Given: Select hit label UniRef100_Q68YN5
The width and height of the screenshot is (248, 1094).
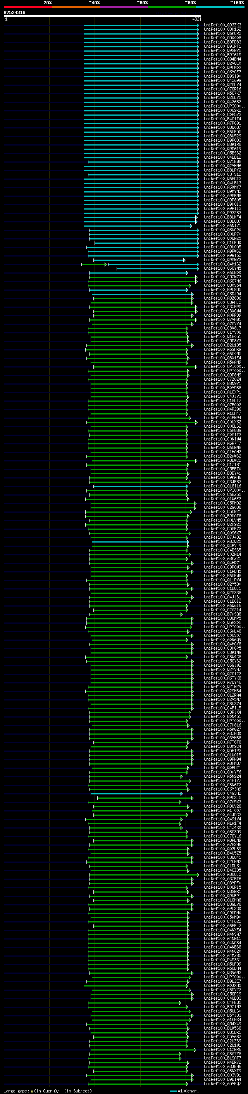Looking at the screenshot, I should 222,269.
